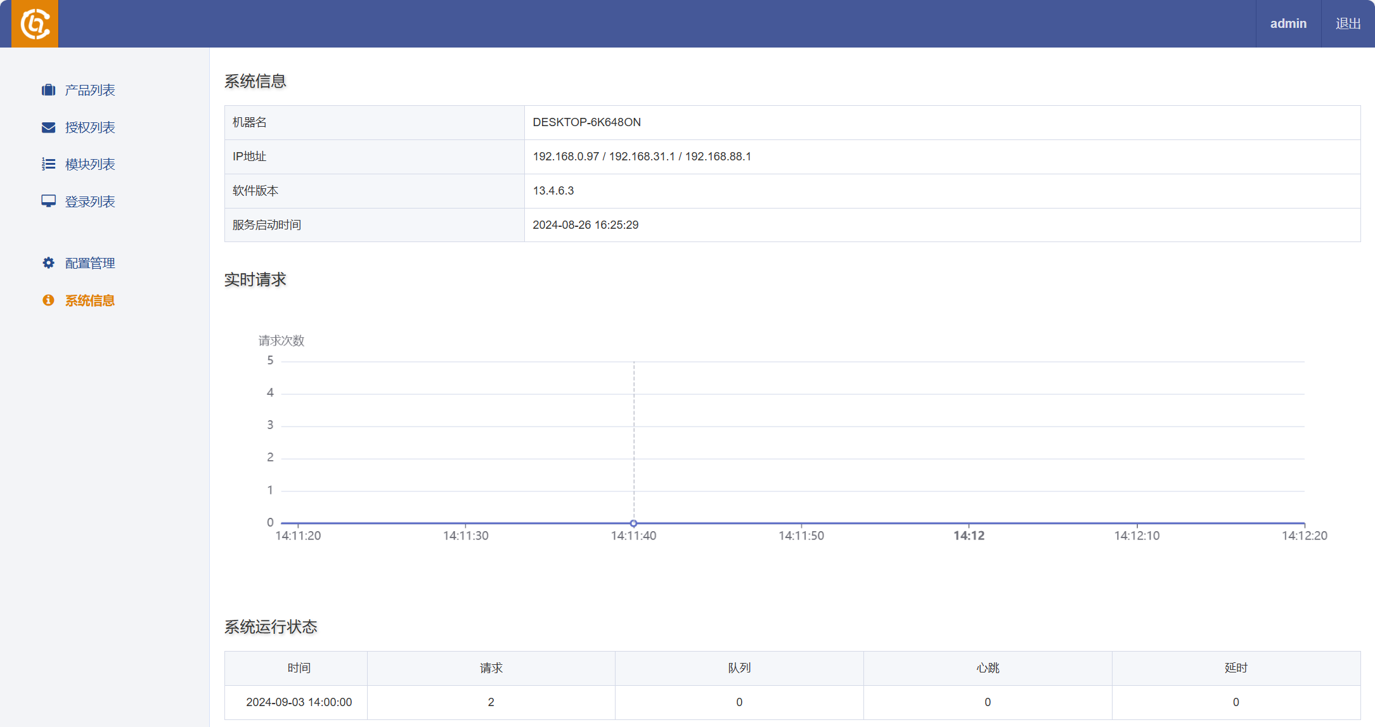Select the 系统信息 sidebar item

tap(90, 300)
